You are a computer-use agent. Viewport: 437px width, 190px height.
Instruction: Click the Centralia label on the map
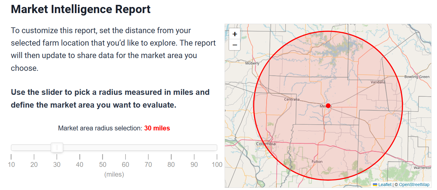tap(292, 99)
